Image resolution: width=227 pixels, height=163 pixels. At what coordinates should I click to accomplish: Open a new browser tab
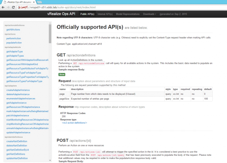[x=39, y=2]
